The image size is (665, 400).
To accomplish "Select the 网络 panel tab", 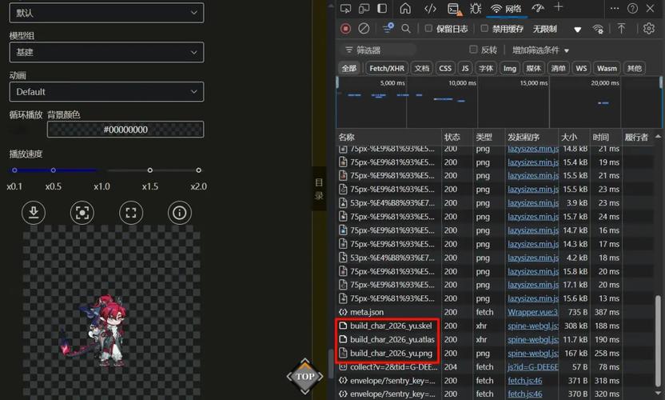I will point(507,9).
